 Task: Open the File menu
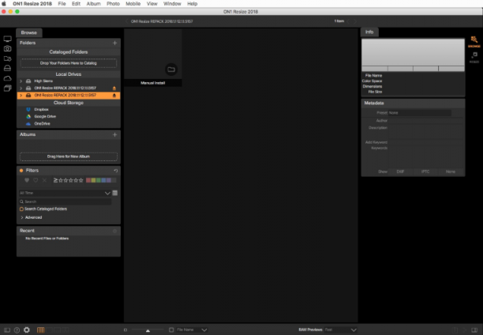62,4
